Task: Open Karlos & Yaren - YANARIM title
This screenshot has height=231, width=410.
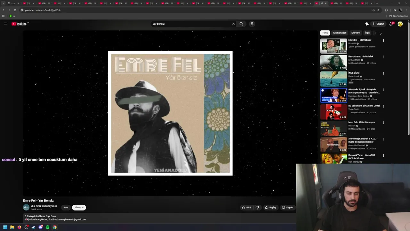Action: [361, 157]
